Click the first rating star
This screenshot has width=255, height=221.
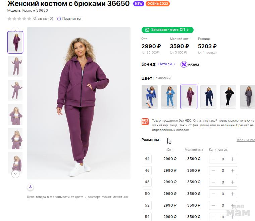click(10, 18)
